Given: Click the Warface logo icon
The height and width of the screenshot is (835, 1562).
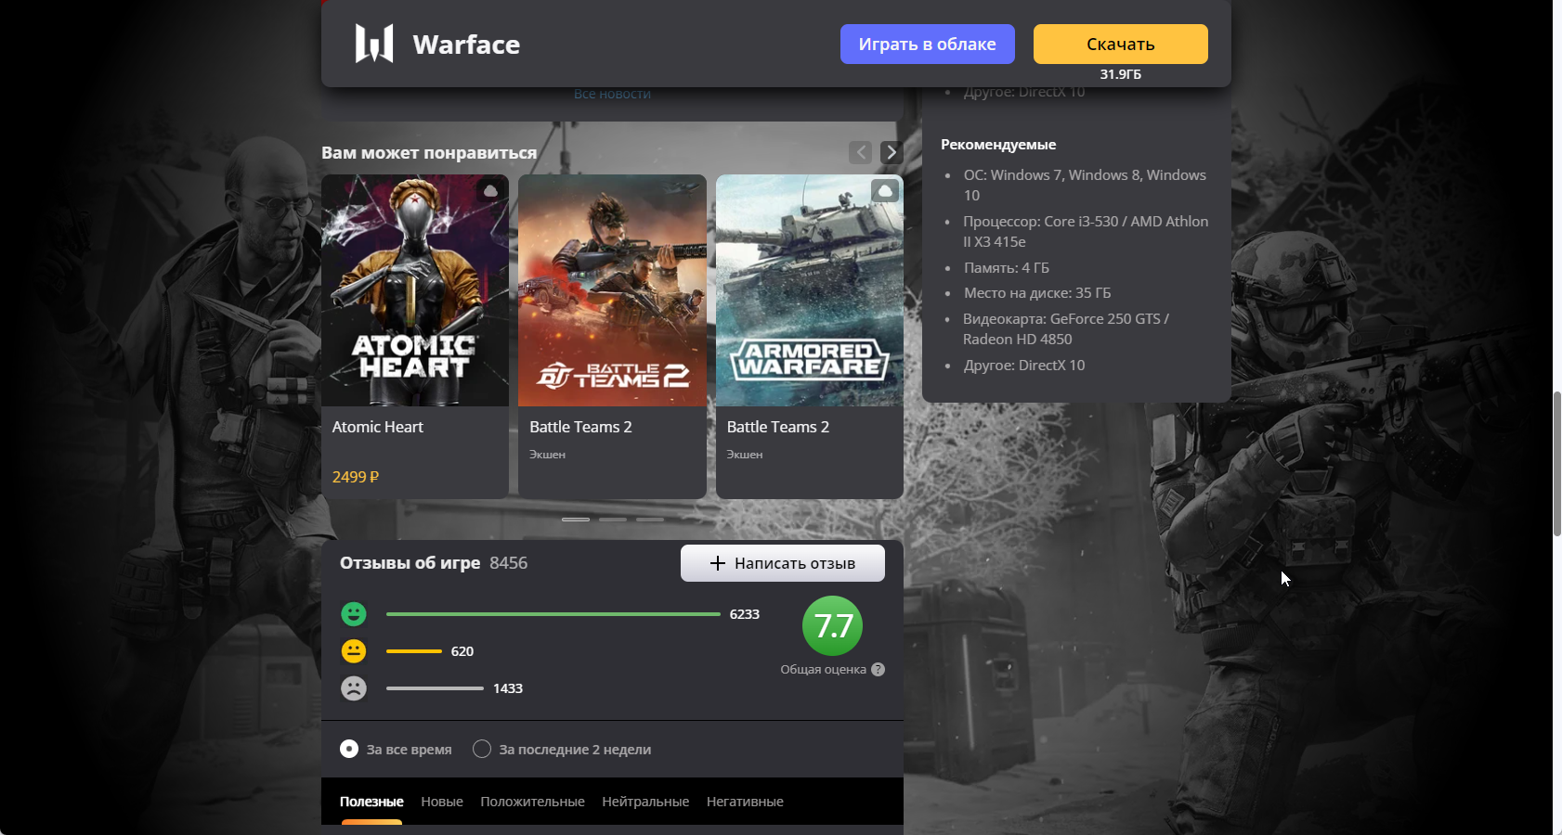Looking at the screenshot, I should point(374,44).
